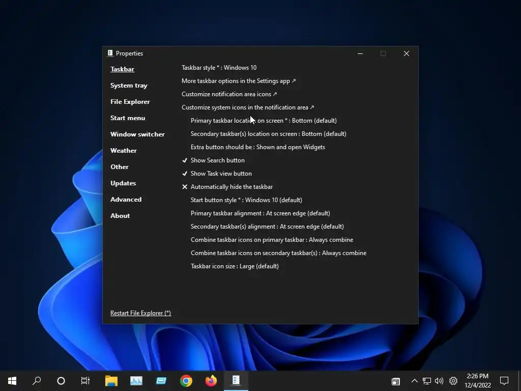
Task: Click Restart File Explorer (*) link
Action: click(140, 313)
